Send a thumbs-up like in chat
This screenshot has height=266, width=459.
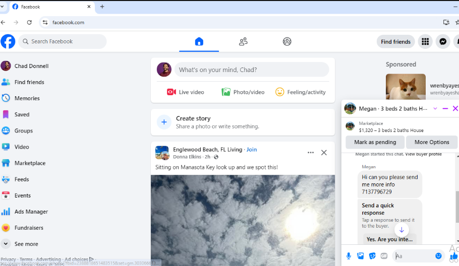click(x=454, y=256)
